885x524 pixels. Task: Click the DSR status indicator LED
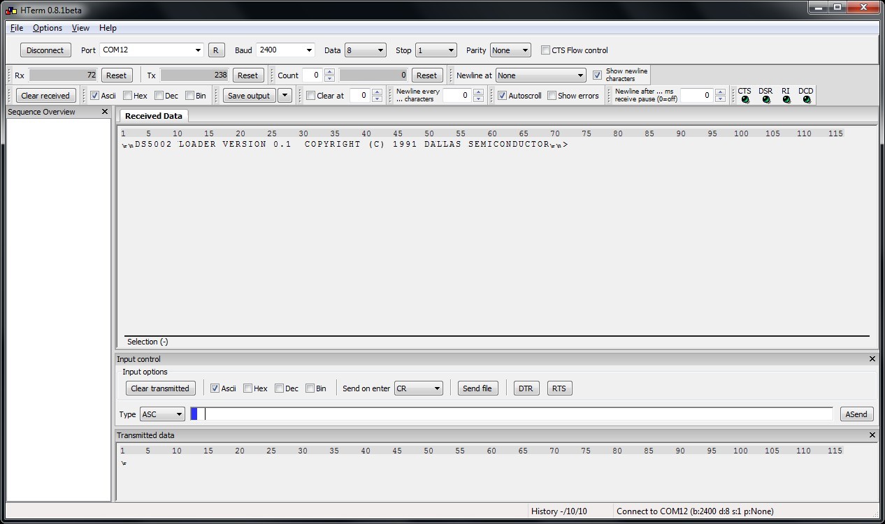point(766,100)
